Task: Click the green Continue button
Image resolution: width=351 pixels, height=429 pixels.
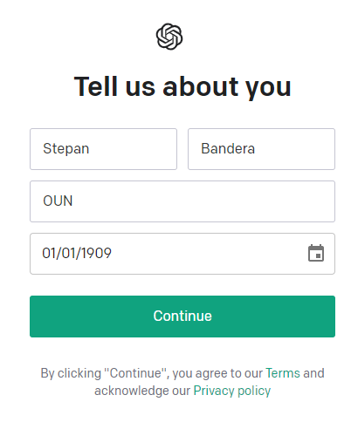Action: tap(182, 317)
